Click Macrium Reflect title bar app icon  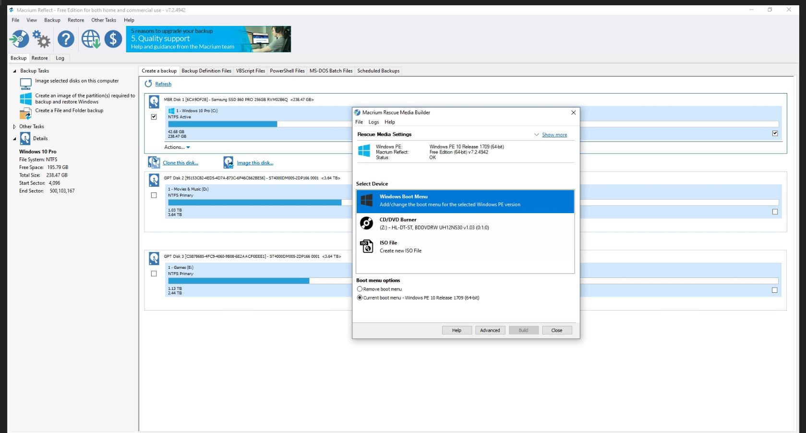point(11,10)
